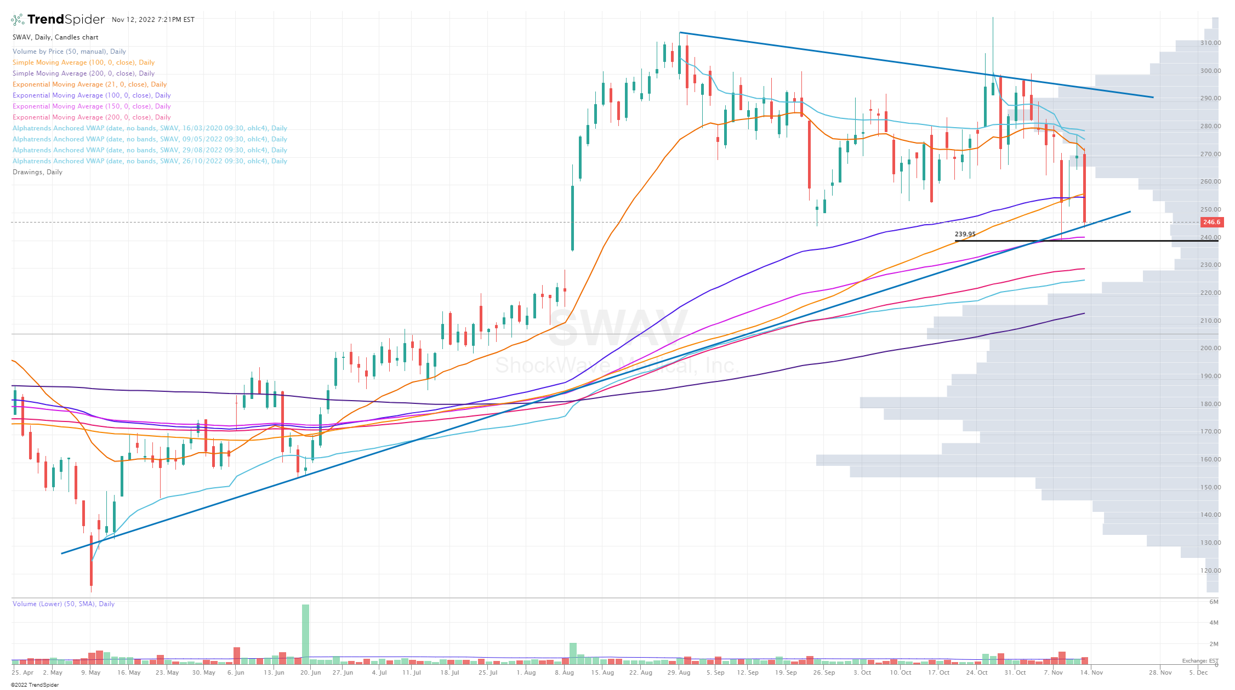Viewport: 1235px width, 690px height.
Task: Click the 12. Sep date label
Action: [x=748, y=672]
